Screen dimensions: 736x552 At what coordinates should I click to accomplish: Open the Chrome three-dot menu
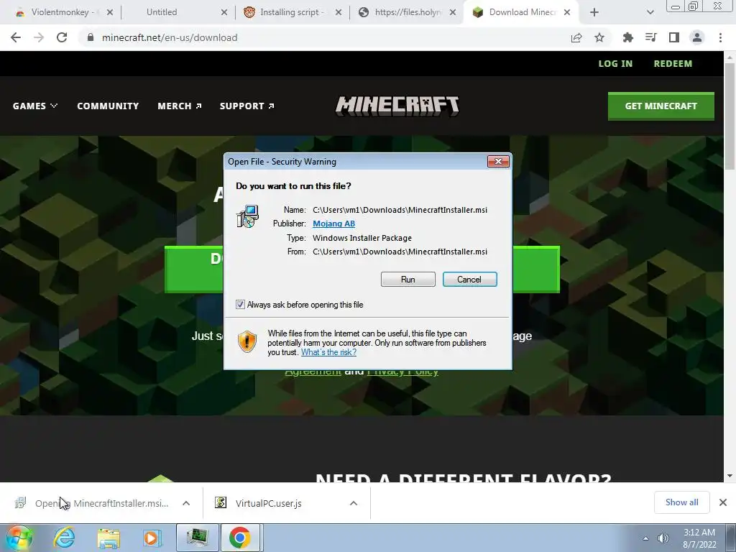pyautogui.click(x=720, y=37)
